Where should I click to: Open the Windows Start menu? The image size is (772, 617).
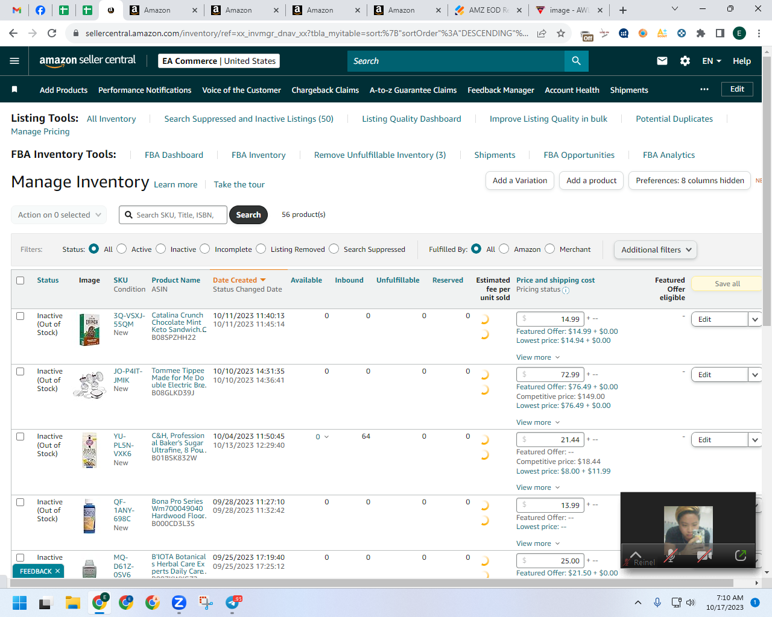pos(19,603)
